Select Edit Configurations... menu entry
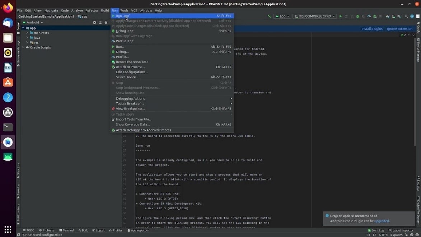 pos(132,72)
